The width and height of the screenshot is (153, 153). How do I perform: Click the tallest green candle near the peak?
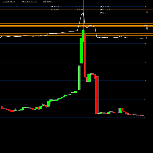(81, 50)
